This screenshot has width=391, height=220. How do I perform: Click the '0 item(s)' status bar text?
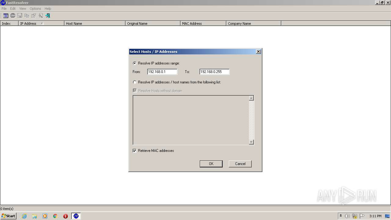tap(7, 209)
